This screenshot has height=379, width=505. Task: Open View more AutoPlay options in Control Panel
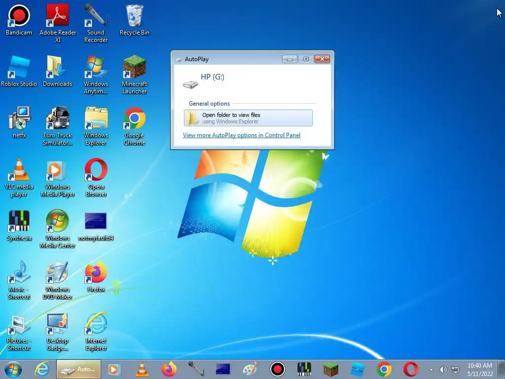coord(242,135)
